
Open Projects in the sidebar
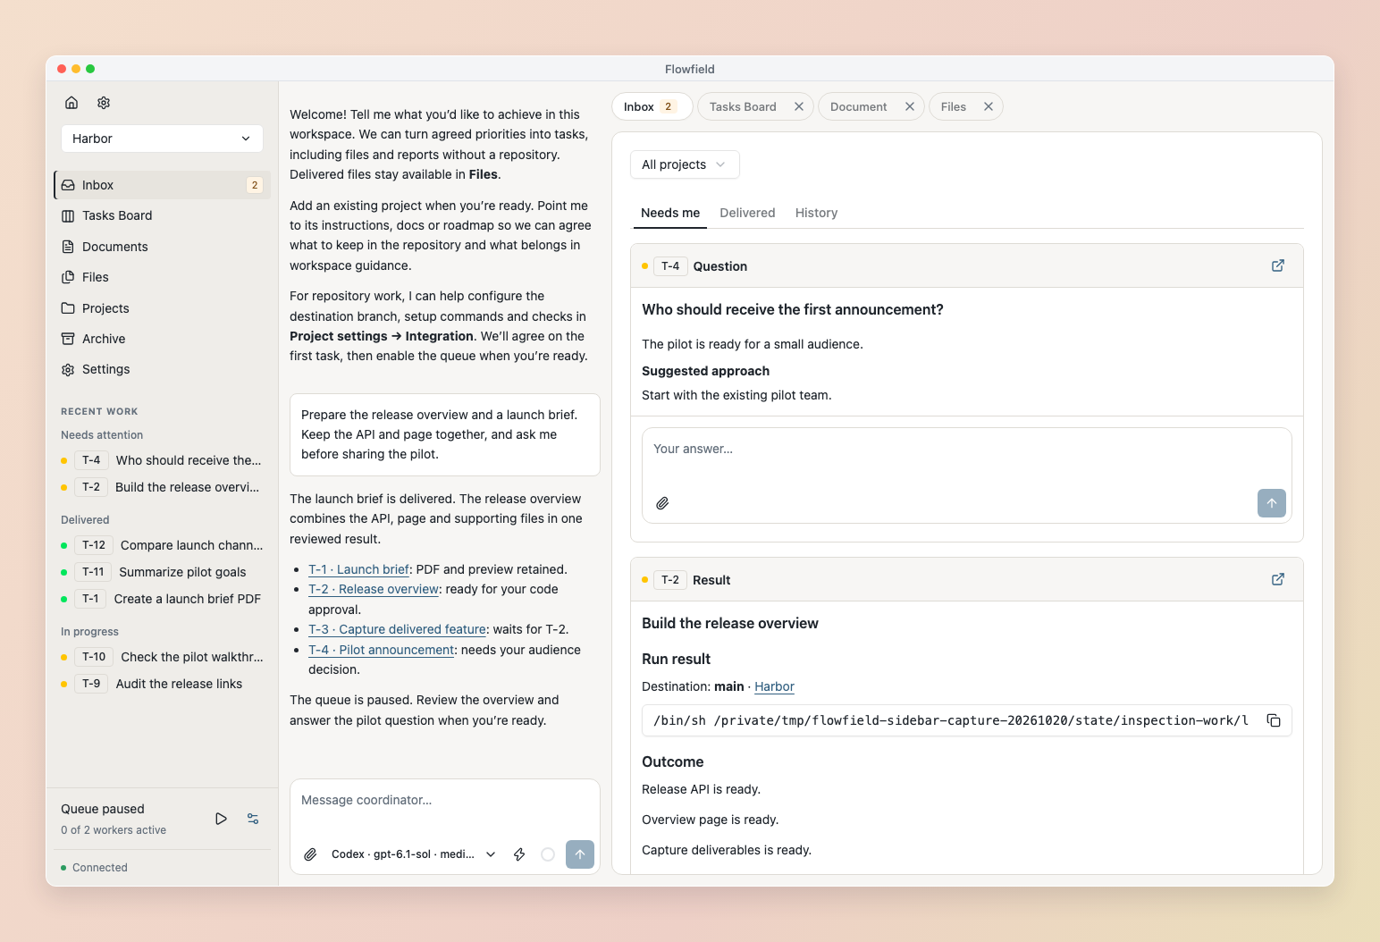click(162, 308)
